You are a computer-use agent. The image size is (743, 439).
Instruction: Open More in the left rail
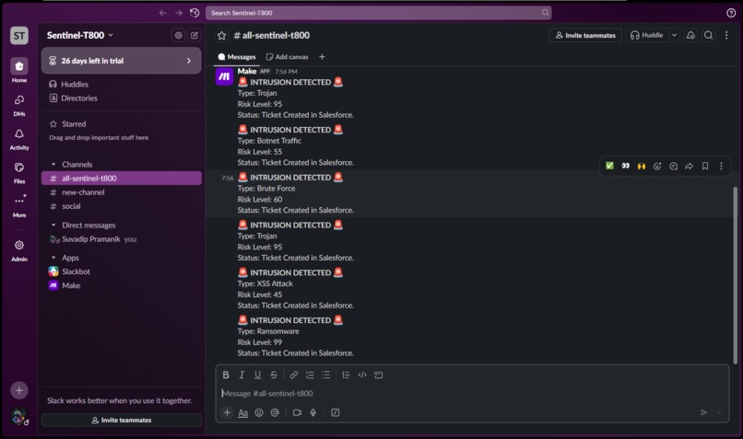point(19,206)
